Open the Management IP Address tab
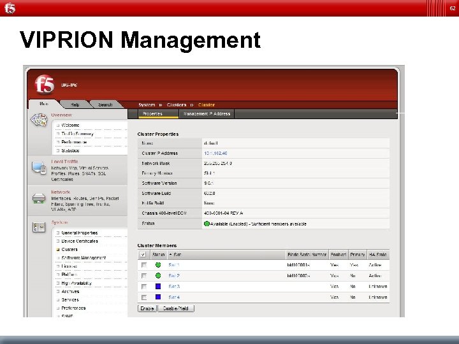The width and height of the screenshot is (459, 344). (207, 114)
